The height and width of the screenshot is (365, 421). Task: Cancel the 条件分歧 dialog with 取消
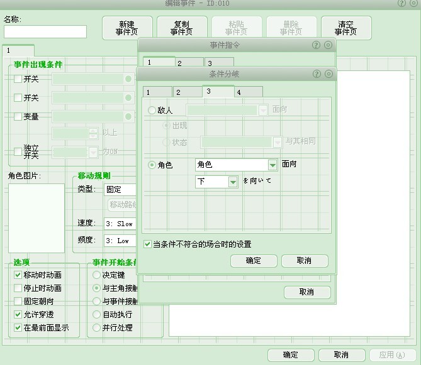point(305,261)
